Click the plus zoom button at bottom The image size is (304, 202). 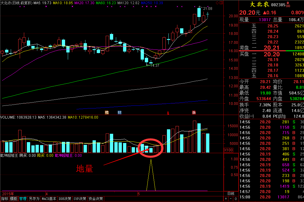pyautogui.click(x=225, y=198)
